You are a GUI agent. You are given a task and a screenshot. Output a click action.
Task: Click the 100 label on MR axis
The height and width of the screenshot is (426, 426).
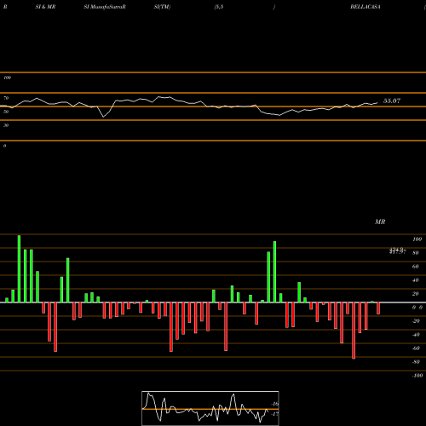point(417,239)
